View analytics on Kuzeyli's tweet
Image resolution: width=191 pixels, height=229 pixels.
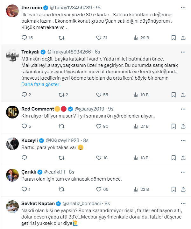click(136, 158)
